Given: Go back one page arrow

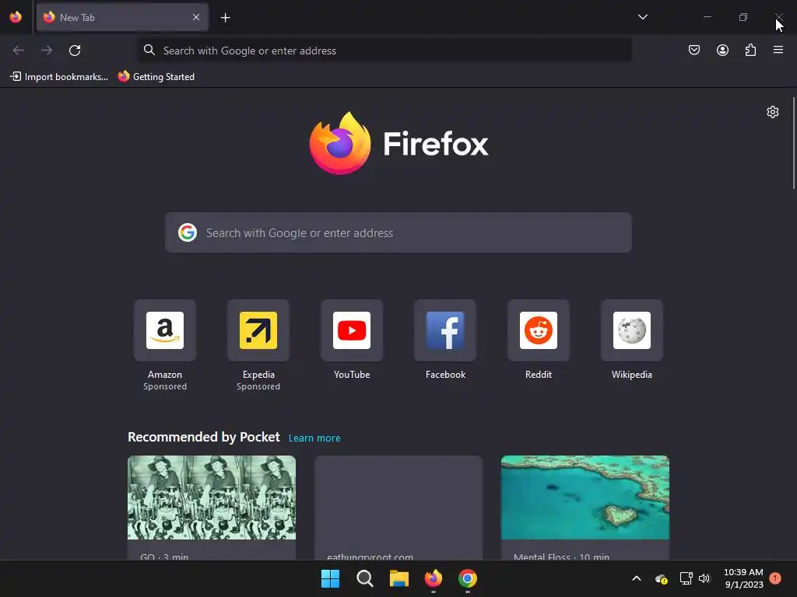Looking at the screenshot, I should 19,51.
